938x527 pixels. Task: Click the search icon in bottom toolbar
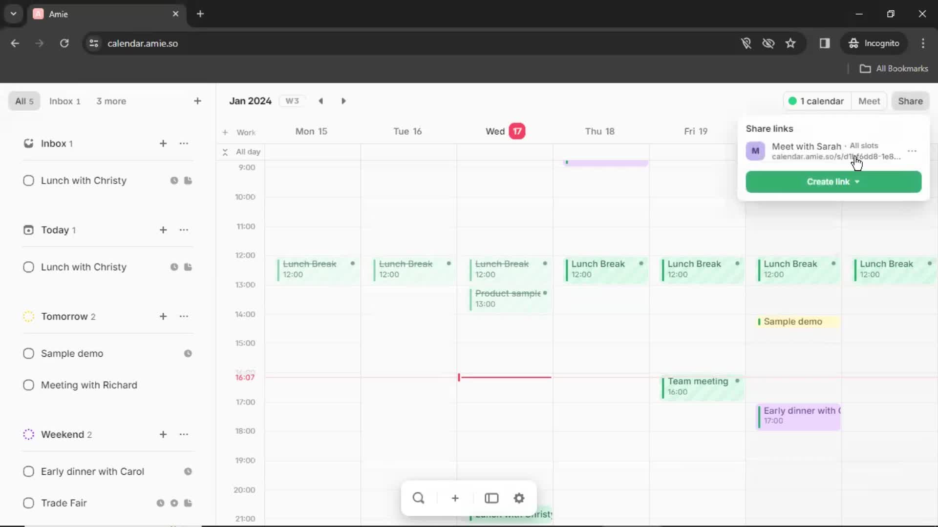point(418,497)
